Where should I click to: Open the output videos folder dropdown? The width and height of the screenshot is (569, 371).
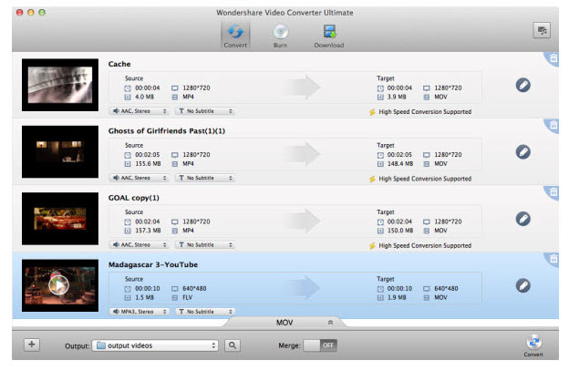(155, 345)
